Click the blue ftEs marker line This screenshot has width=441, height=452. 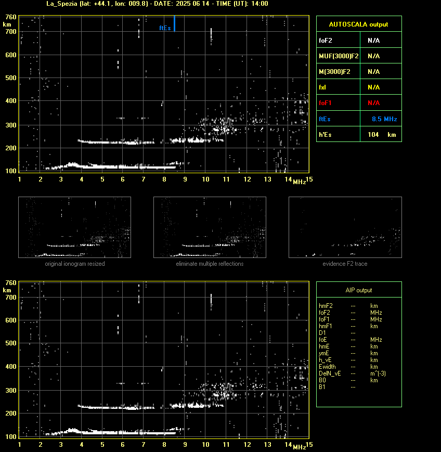tap(174, 23)
